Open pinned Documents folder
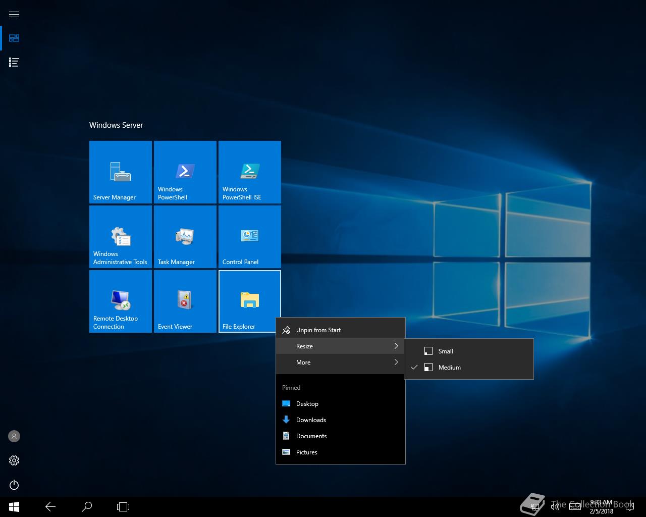Screen dimensions: 646x517 coord(341,436)
